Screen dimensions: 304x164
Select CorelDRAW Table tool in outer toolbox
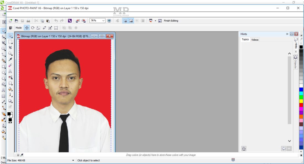pyautogui.click(x=3, y=96)
